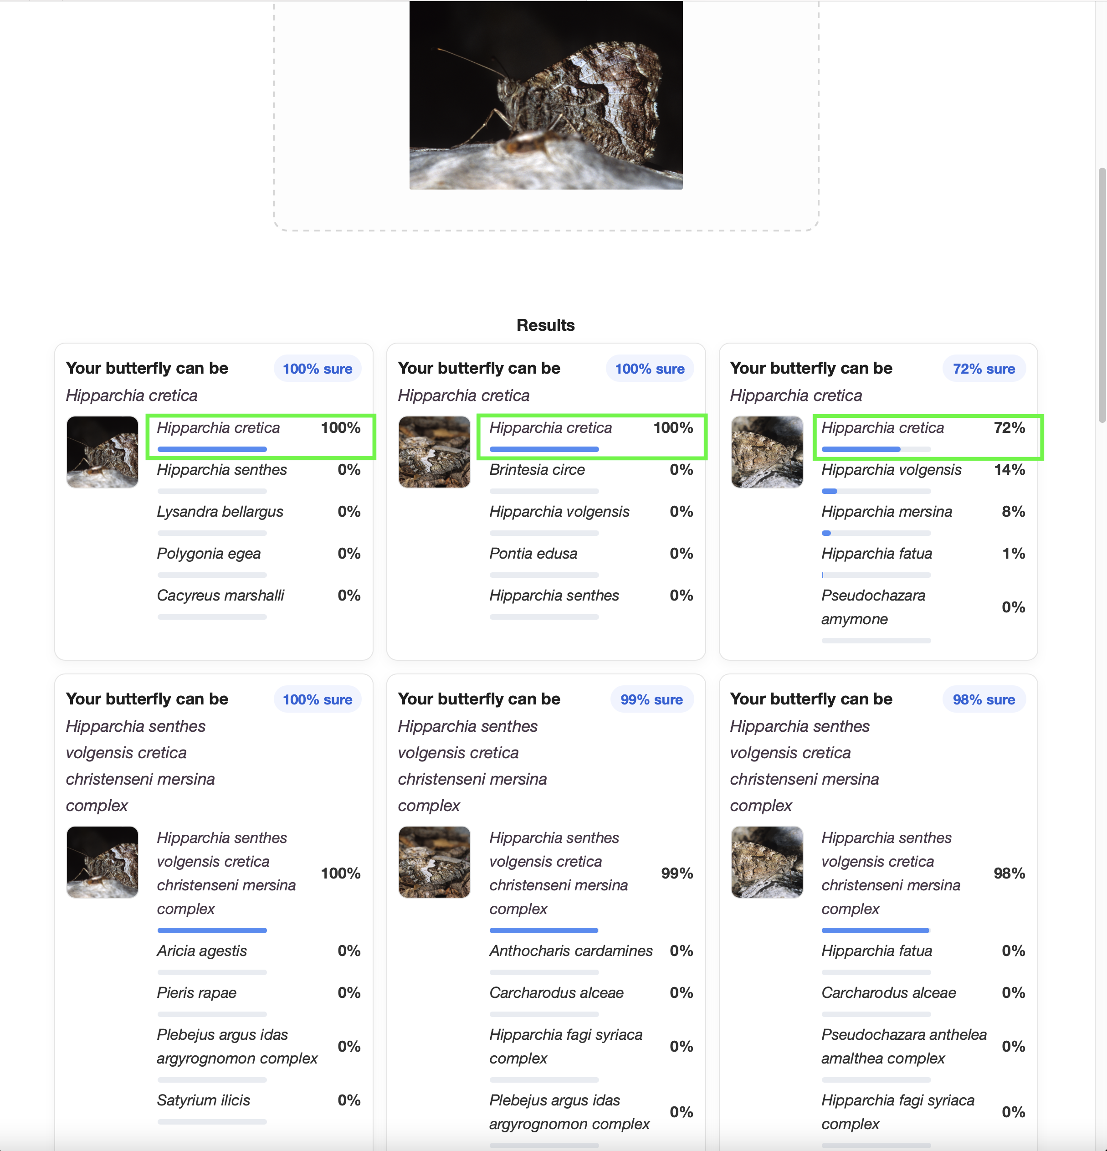Screen dimensions: 1107x1151
Task: Select the Anthocharis cardamines result
Action: (x=570, y=951)
